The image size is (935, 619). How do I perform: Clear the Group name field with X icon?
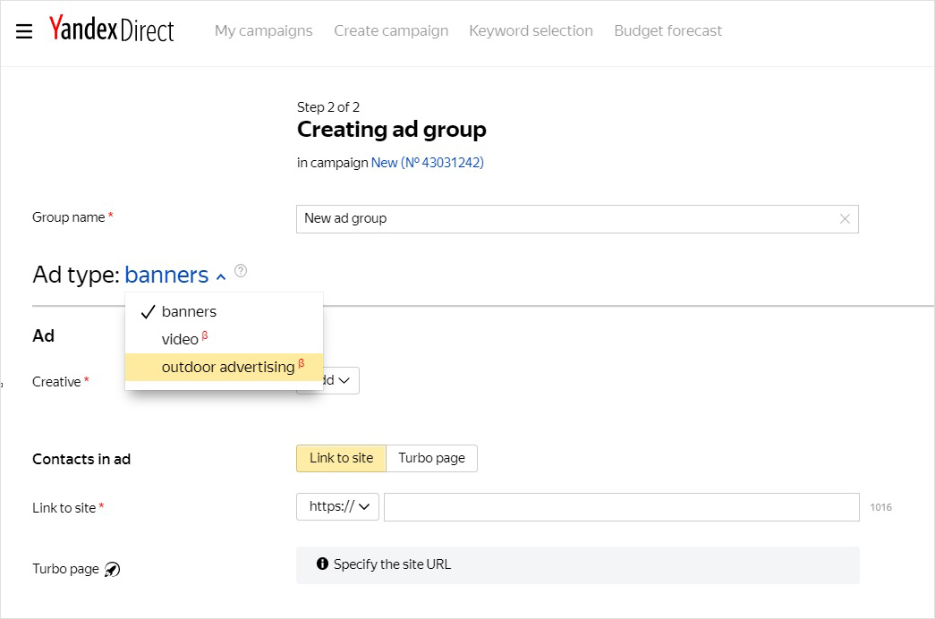pos(845,219)
